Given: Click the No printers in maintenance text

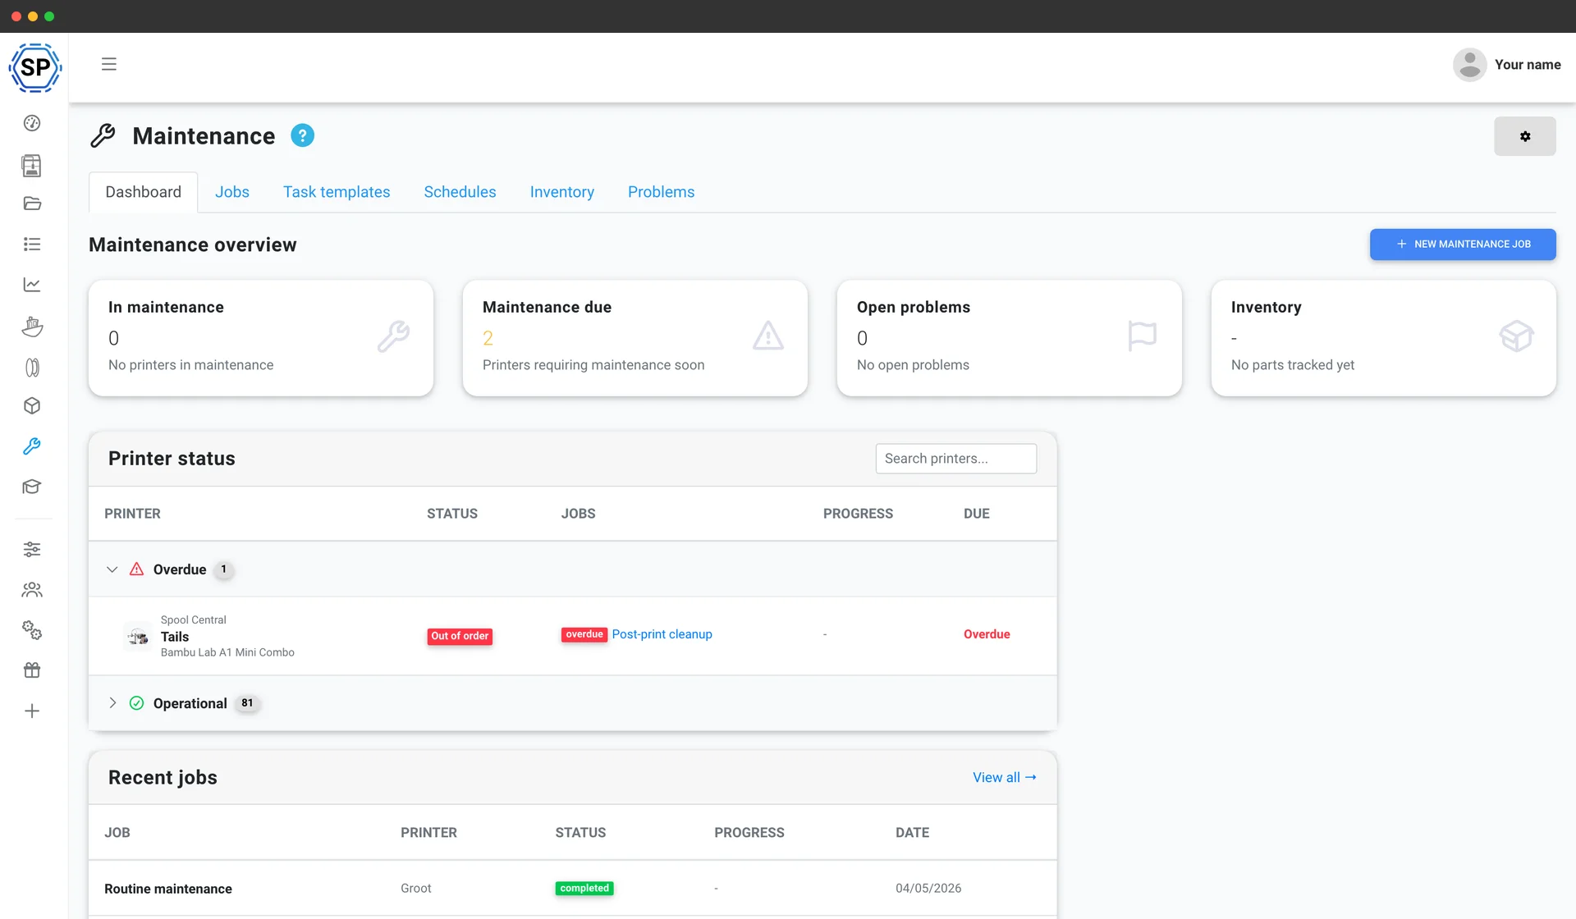Looking at the screenshot, I should pyautogui.click(x=190, y=365).
